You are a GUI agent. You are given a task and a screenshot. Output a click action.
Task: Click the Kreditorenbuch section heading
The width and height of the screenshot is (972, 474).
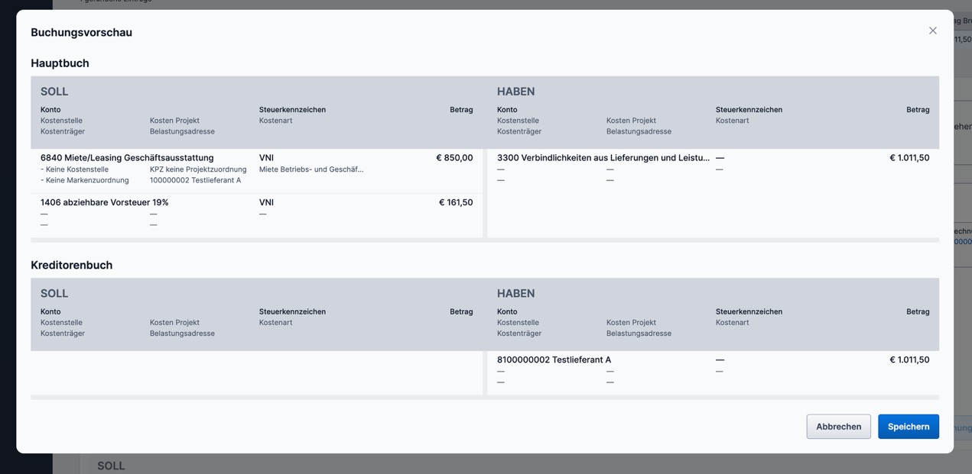pyautogui.click(x=71, y=265)
